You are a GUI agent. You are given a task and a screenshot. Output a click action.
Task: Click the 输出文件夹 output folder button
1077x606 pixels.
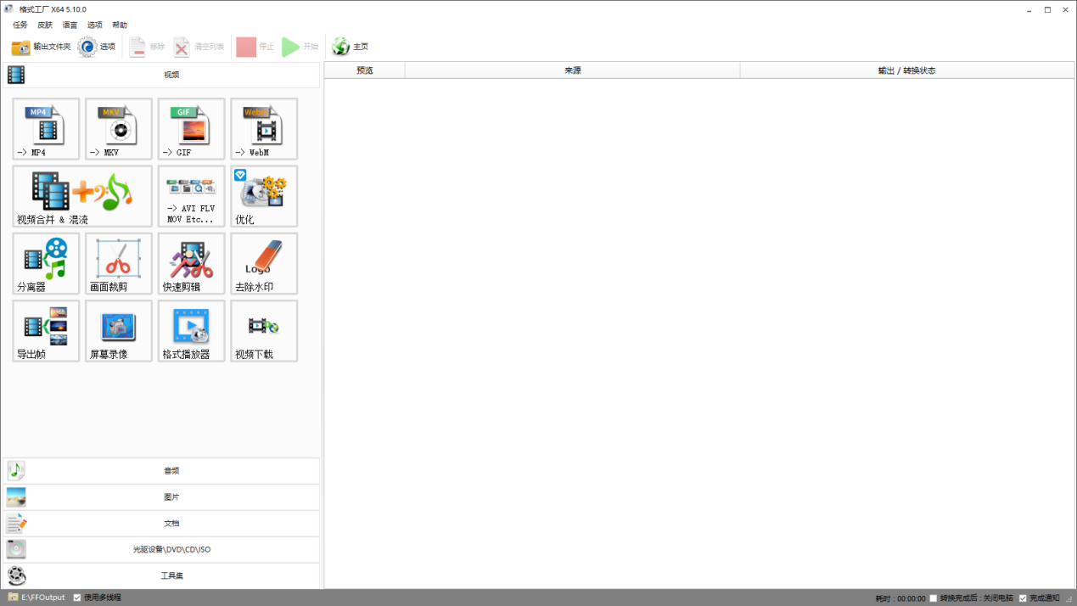tap(41, 47)
